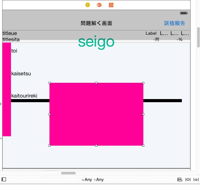Click the battery indicator in status bar
The width and height of the screenshot is (200, 185).
[x=184, y=13]
